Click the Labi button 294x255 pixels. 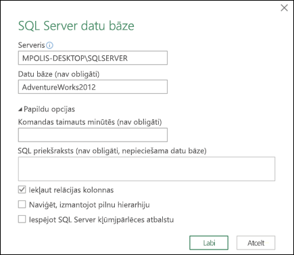[209, 243]
